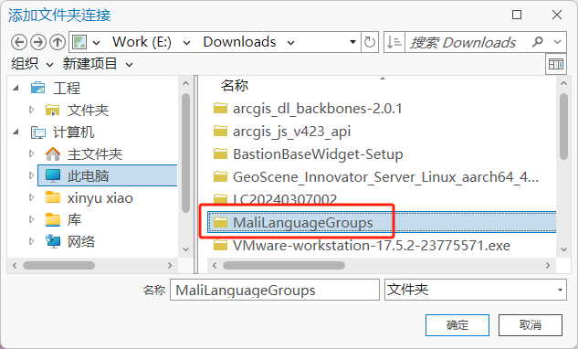The image size is (578, 349).
Task: Open the Work (E:) path dropdown
Action: (x=187, y=43)
